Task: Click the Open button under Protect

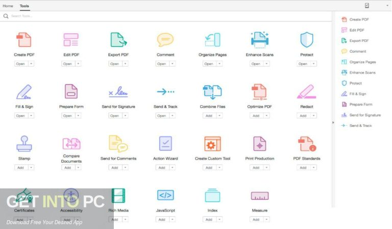Action: pyautogui.click(x=303, y=64)
